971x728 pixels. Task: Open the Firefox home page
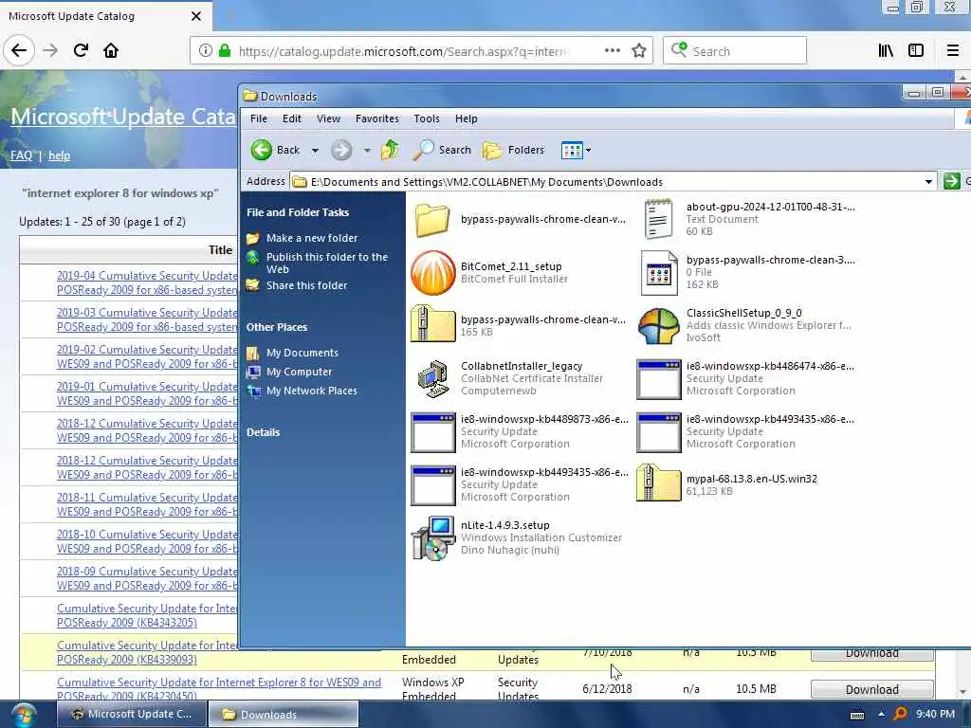pyautogui.click(x=111, y=51)
